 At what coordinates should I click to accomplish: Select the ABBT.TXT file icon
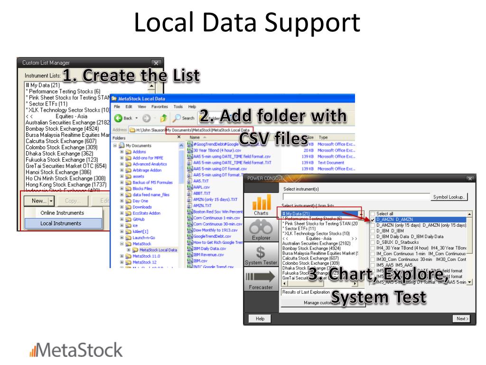[190, 193]
